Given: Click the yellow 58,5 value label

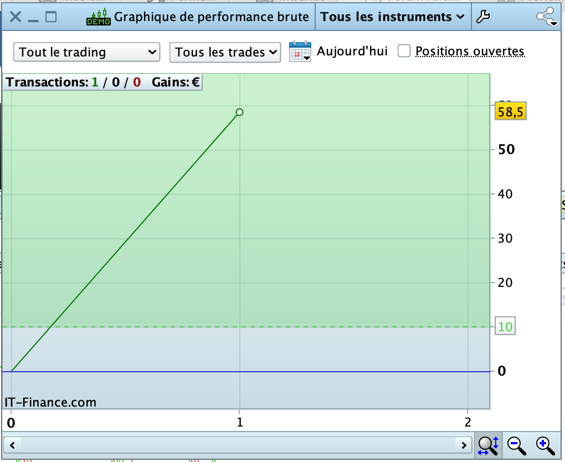Looking at the screenshot, I should tap(511, 111).
